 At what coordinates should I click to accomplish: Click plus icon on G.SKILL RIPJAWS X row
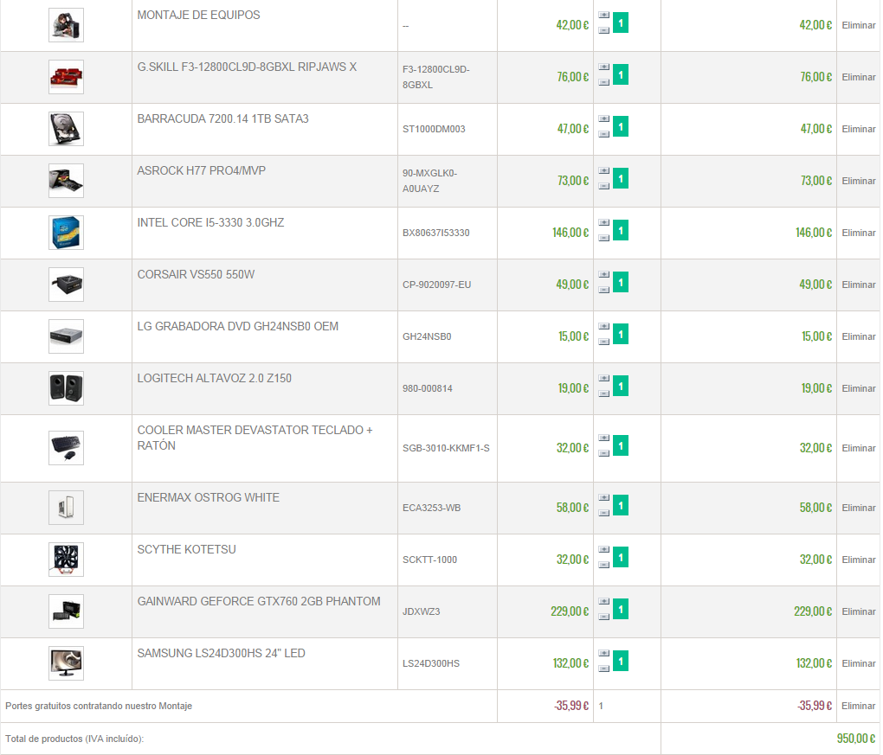coord(603,67)
